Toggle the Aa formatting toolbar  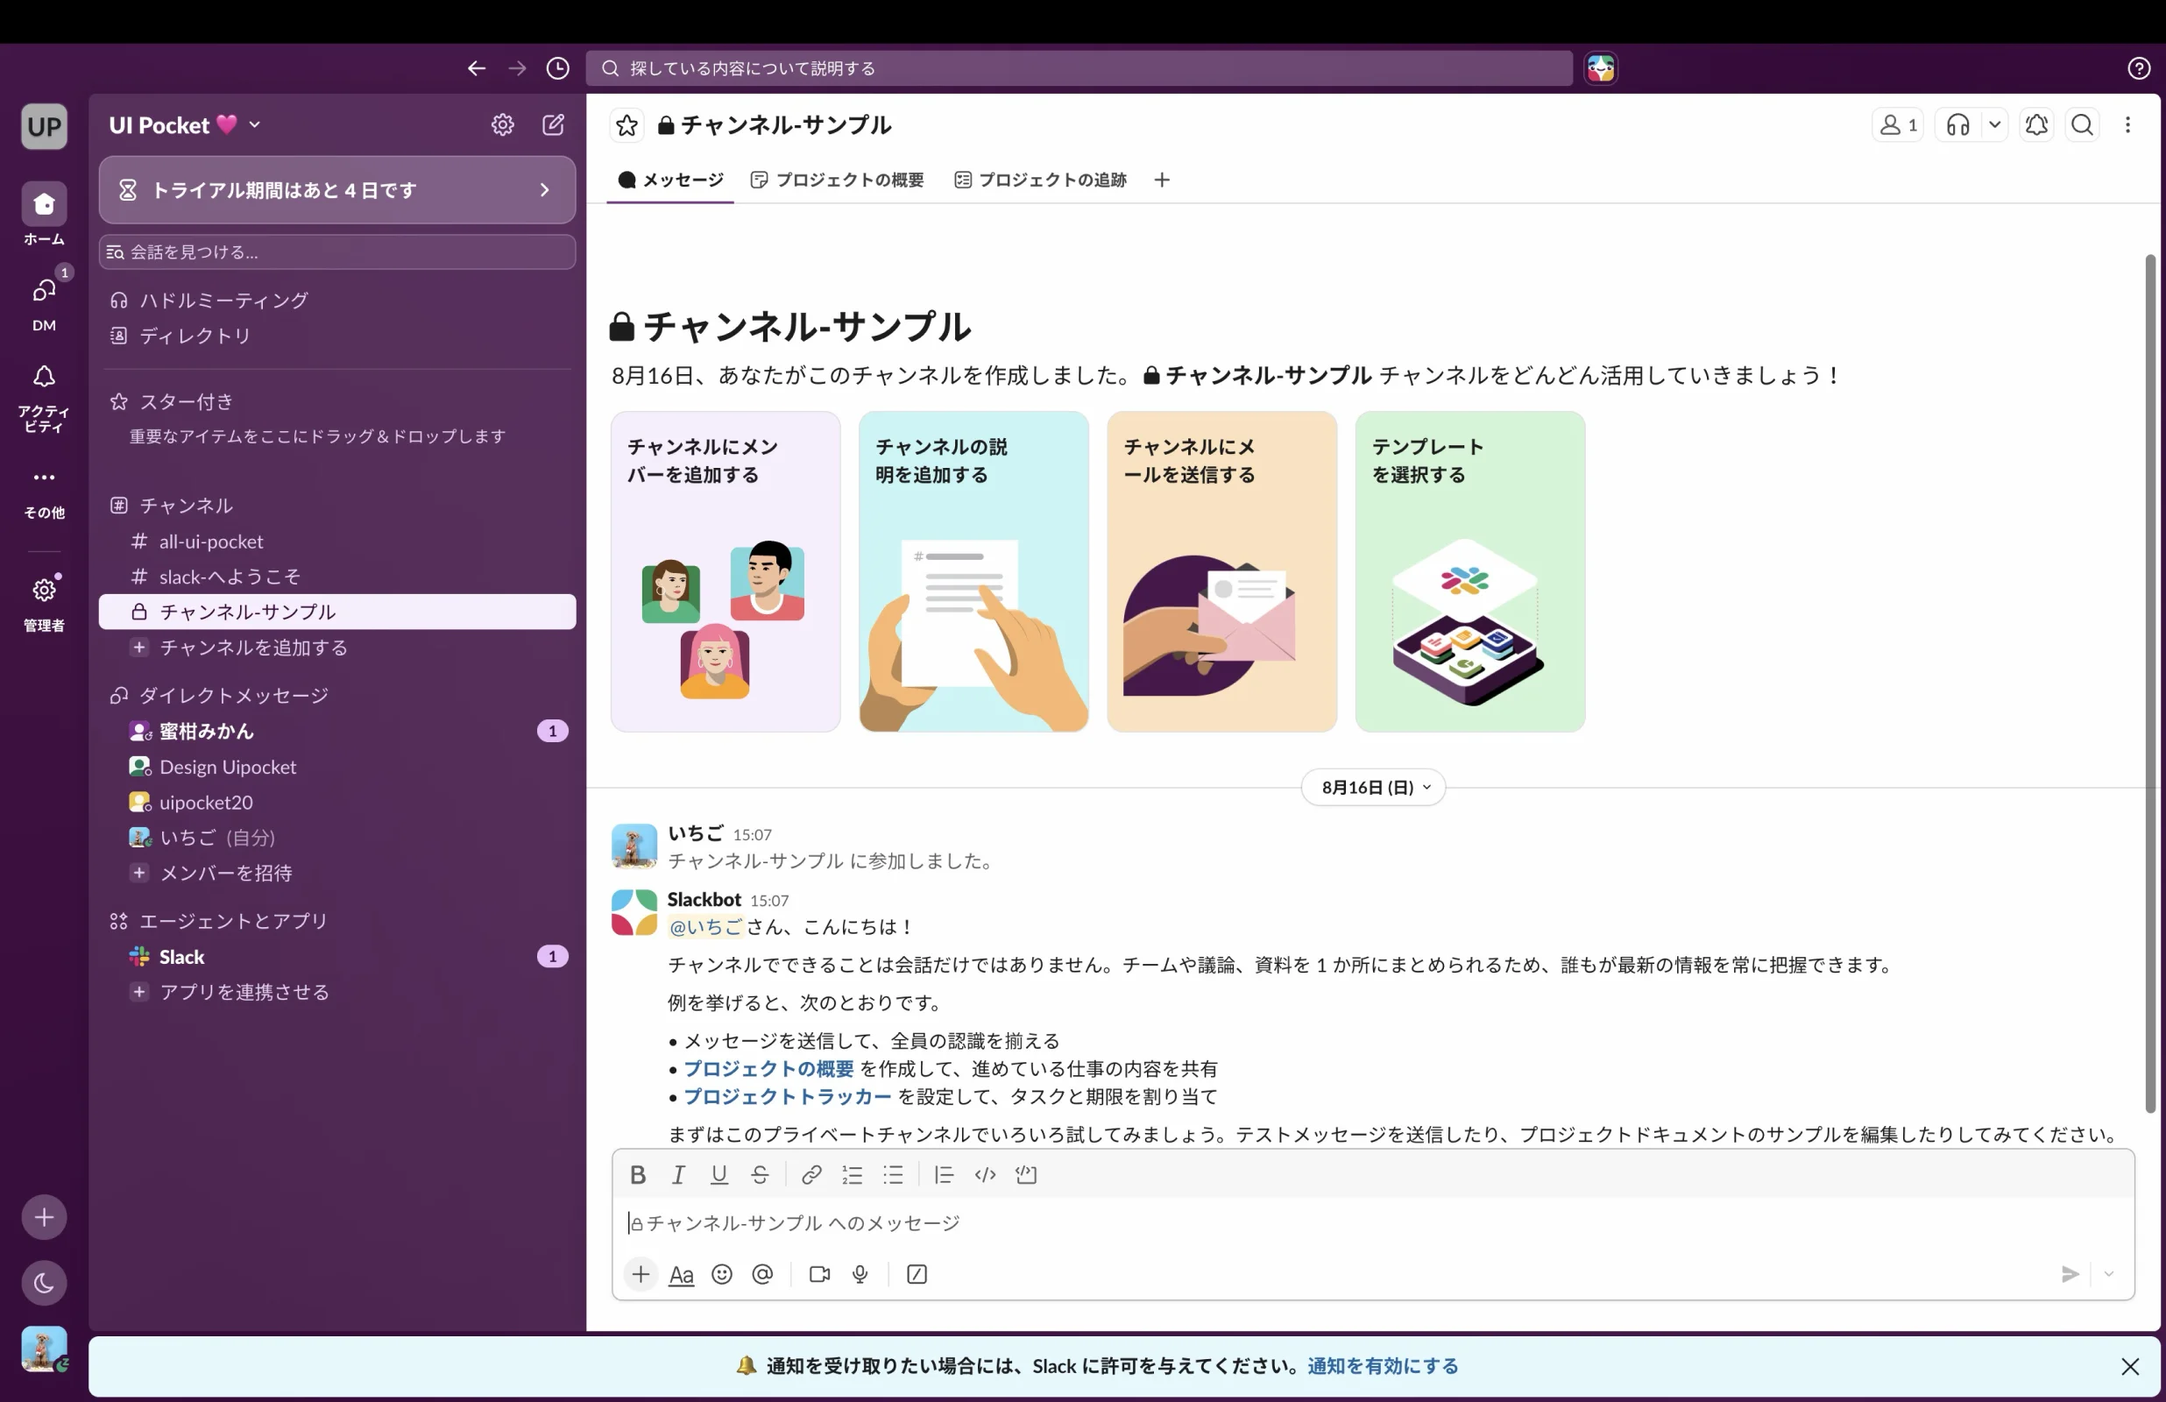[x=682, y=1274]
